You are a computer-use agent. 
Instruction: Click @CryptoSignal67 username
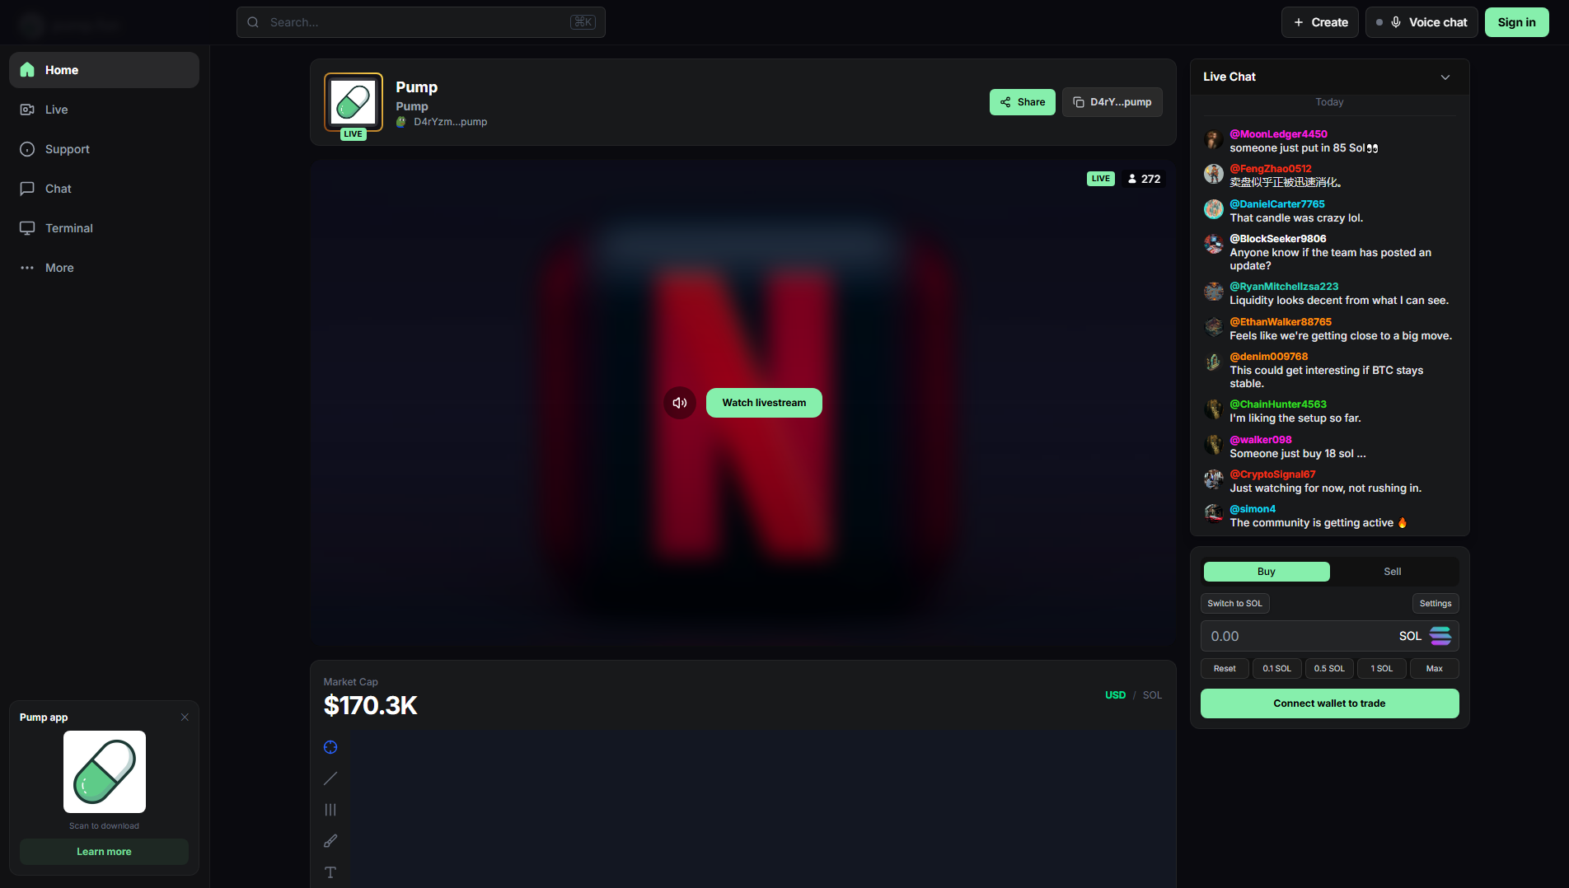pyautogui.click(x=1272, y=474)
